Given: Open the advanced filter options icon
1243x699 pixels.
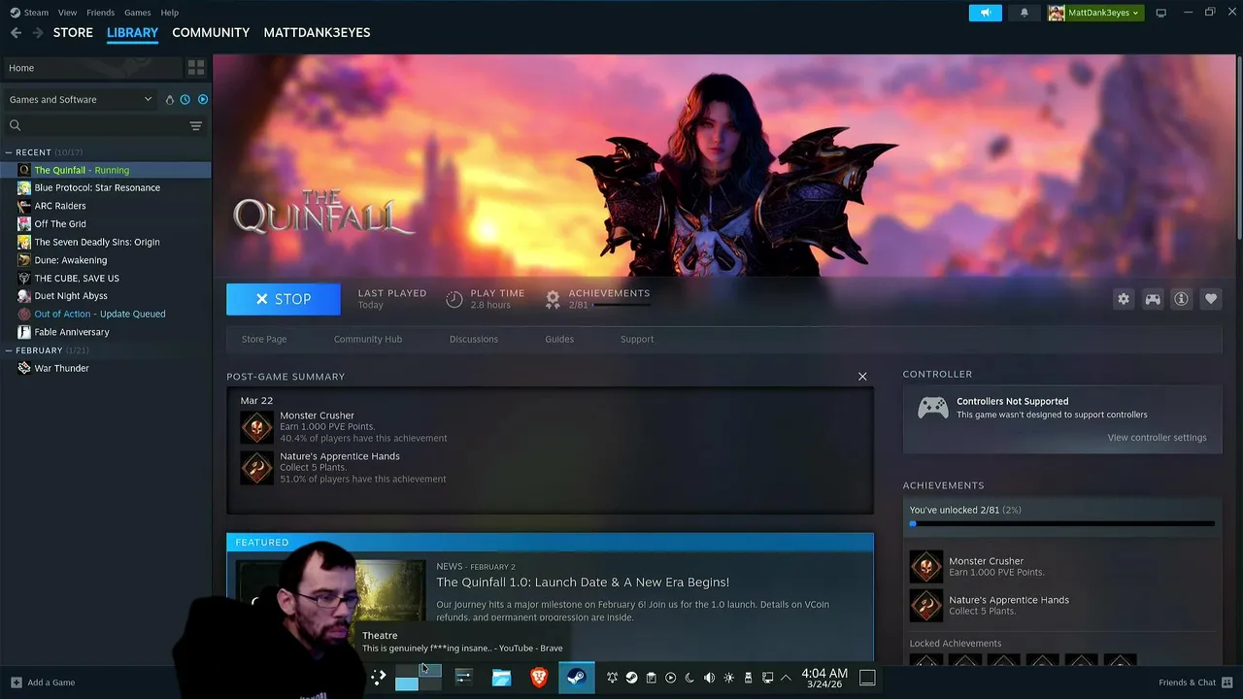Looking at the screenshot, I should click(x=196, y=125).
